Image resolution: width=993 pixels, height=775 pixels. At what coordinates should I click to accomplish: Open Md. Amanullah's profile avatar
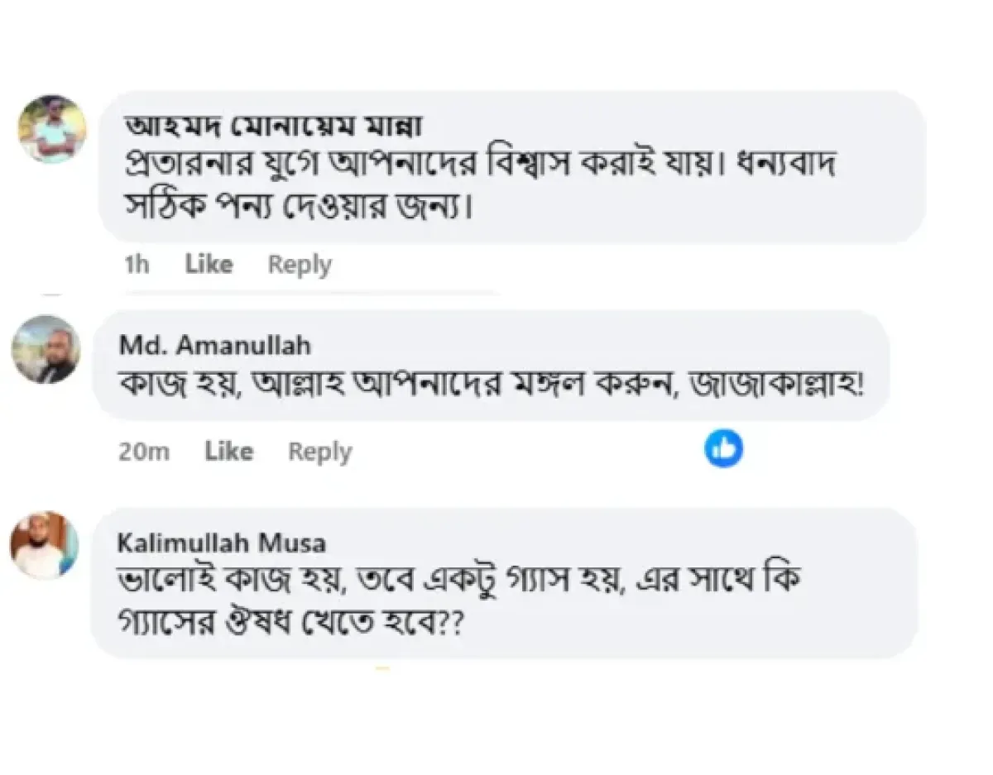[45, 349]
